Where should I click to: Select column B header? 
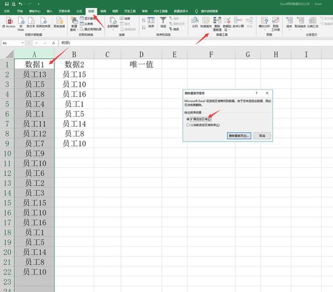[74, 54]
